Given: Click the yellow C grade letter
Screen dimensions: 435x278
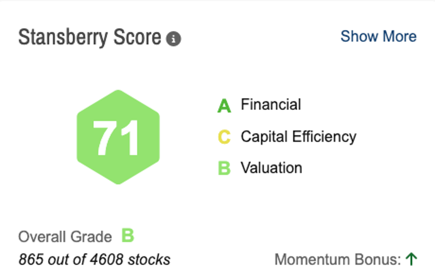Looking at the screenshot, I should coord(224,138).
